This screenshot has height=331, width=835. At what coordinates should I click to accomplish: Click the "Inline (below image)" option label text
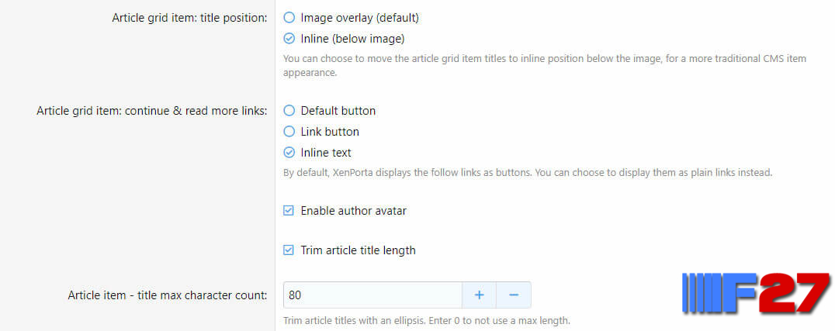click(352, 39)
